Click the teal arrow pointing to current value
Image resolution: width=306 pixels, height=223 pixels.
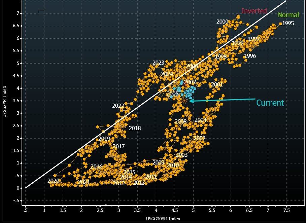(x=222, y=100)
